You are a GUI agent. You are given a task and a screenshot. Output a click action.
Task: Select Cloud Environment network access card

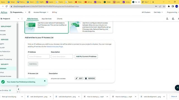[91, 27]
